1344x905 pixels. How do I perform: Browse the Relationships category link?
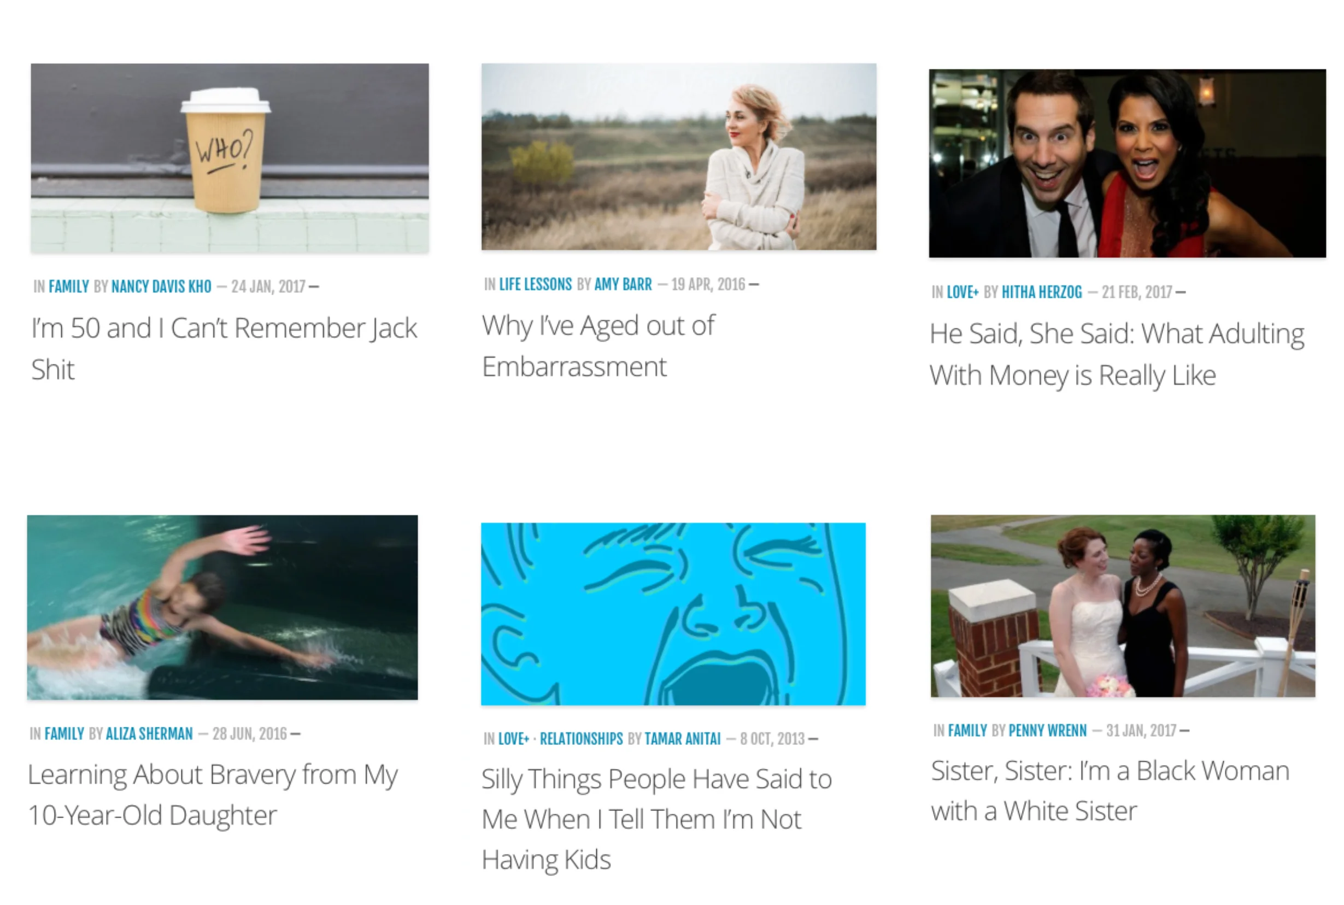tap(581, 739)
